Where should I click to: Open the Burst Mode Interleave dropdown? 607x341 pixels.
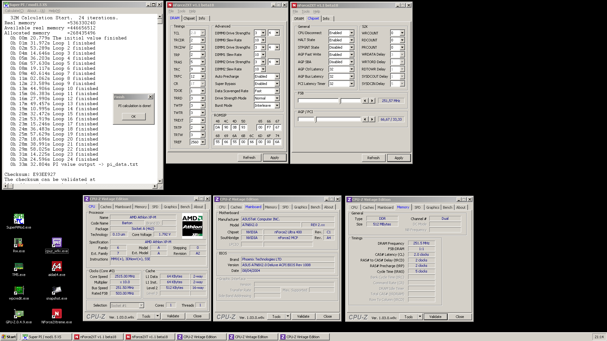[x=277, y=105]
